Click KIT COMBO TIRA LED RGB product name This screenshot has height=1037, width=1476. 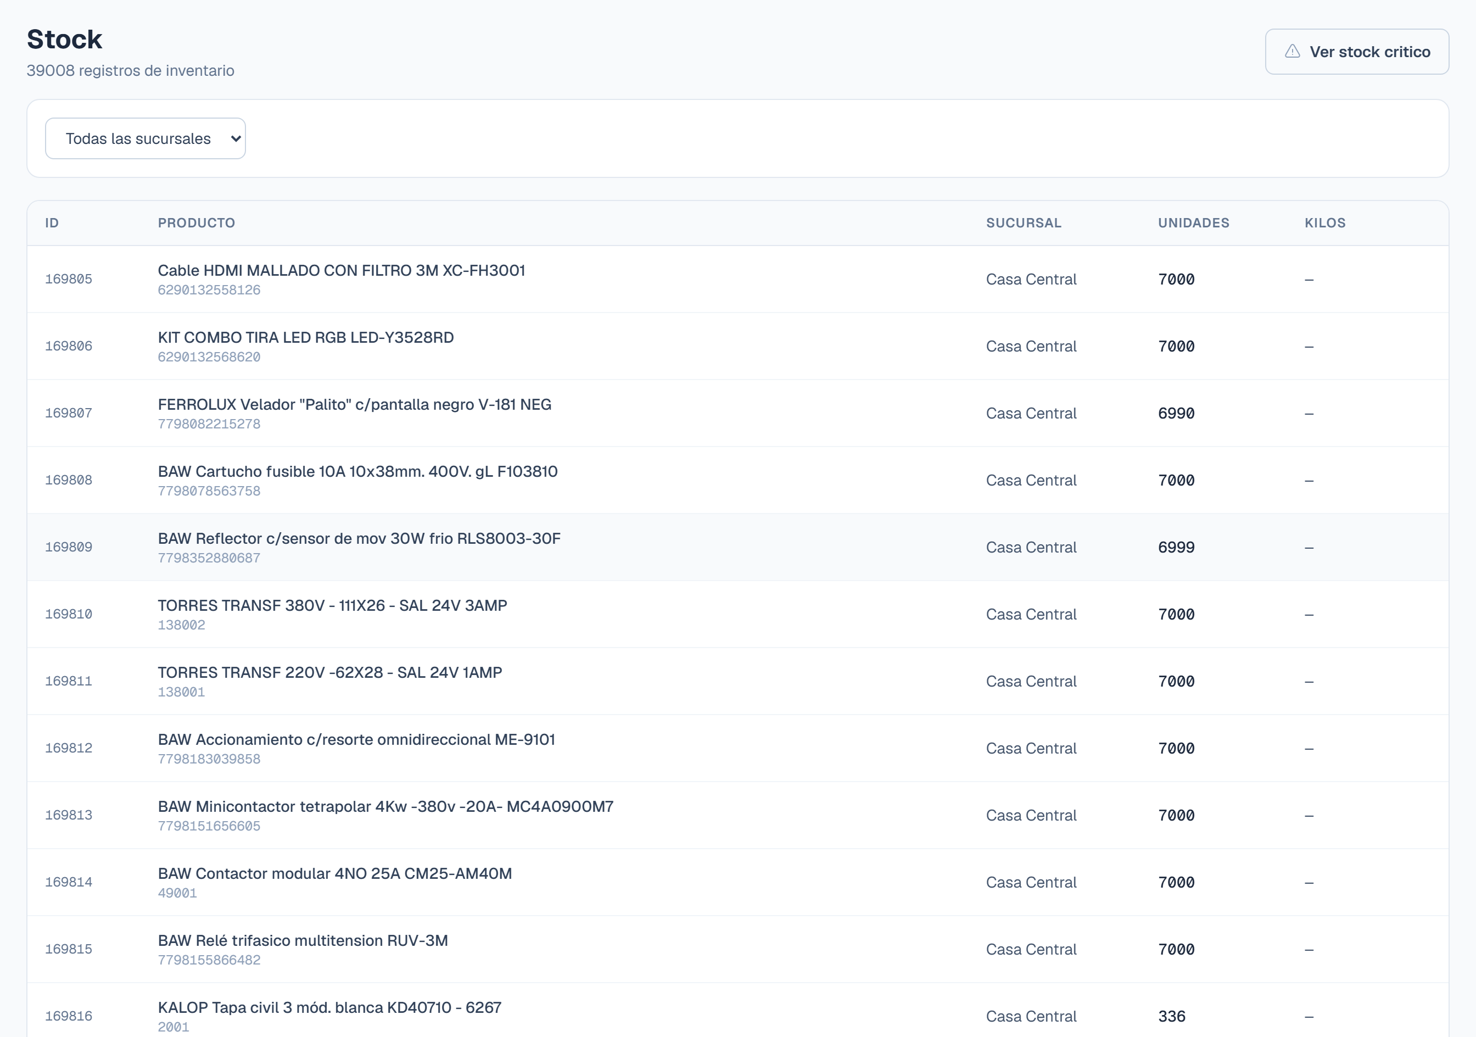pos(306,338)
